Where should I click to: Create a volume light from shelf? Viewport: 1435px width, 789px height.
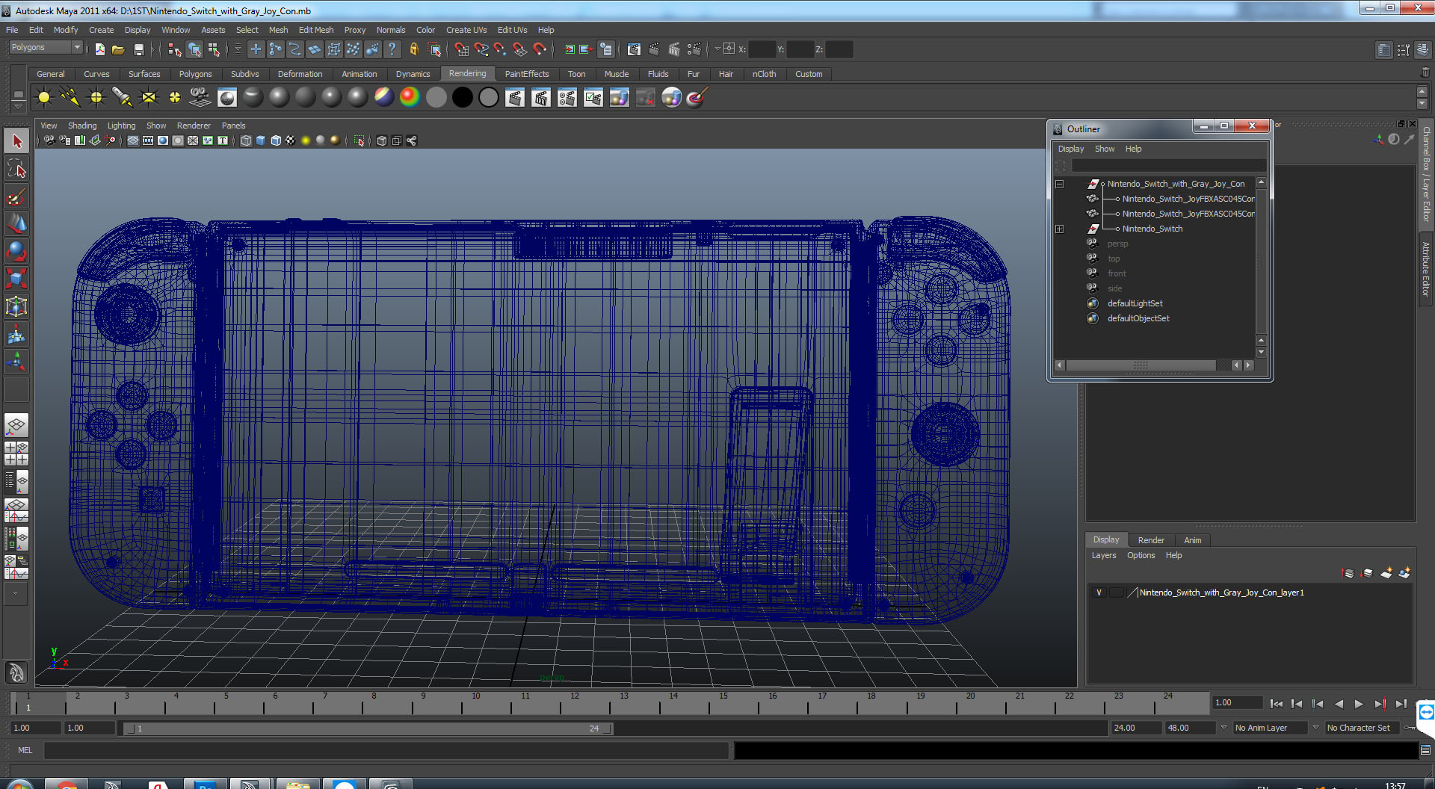pyautogui.click(x=175, y=97)
